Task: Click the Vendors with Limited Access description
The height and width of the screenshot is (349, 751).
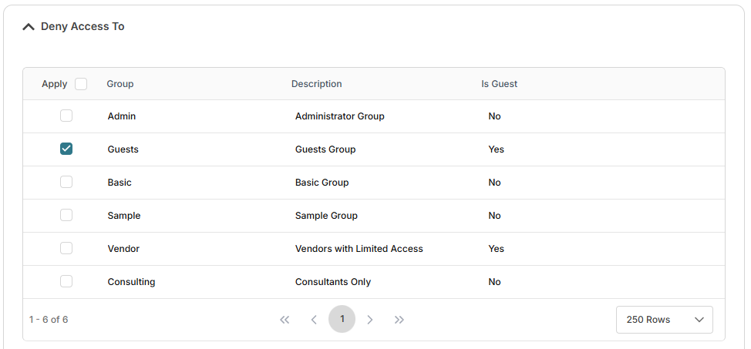Action: pos(359,249)
